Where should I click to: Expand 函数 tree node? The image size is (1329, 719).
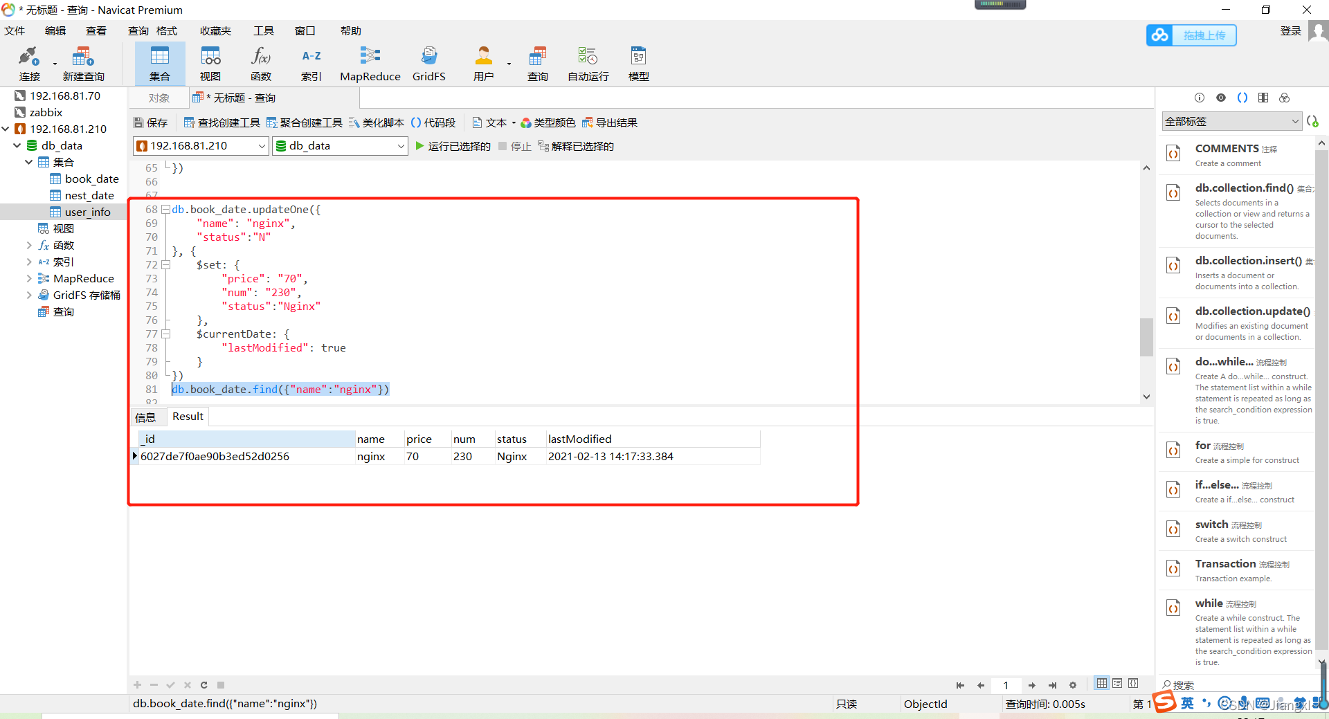click(x=29, y=245)
